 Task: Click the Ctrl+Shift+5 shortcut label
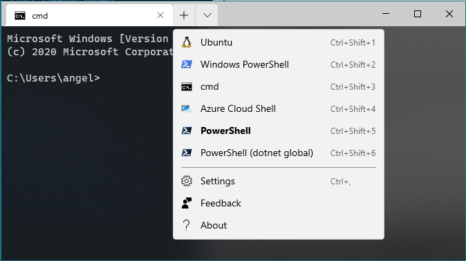coord(353,131)
